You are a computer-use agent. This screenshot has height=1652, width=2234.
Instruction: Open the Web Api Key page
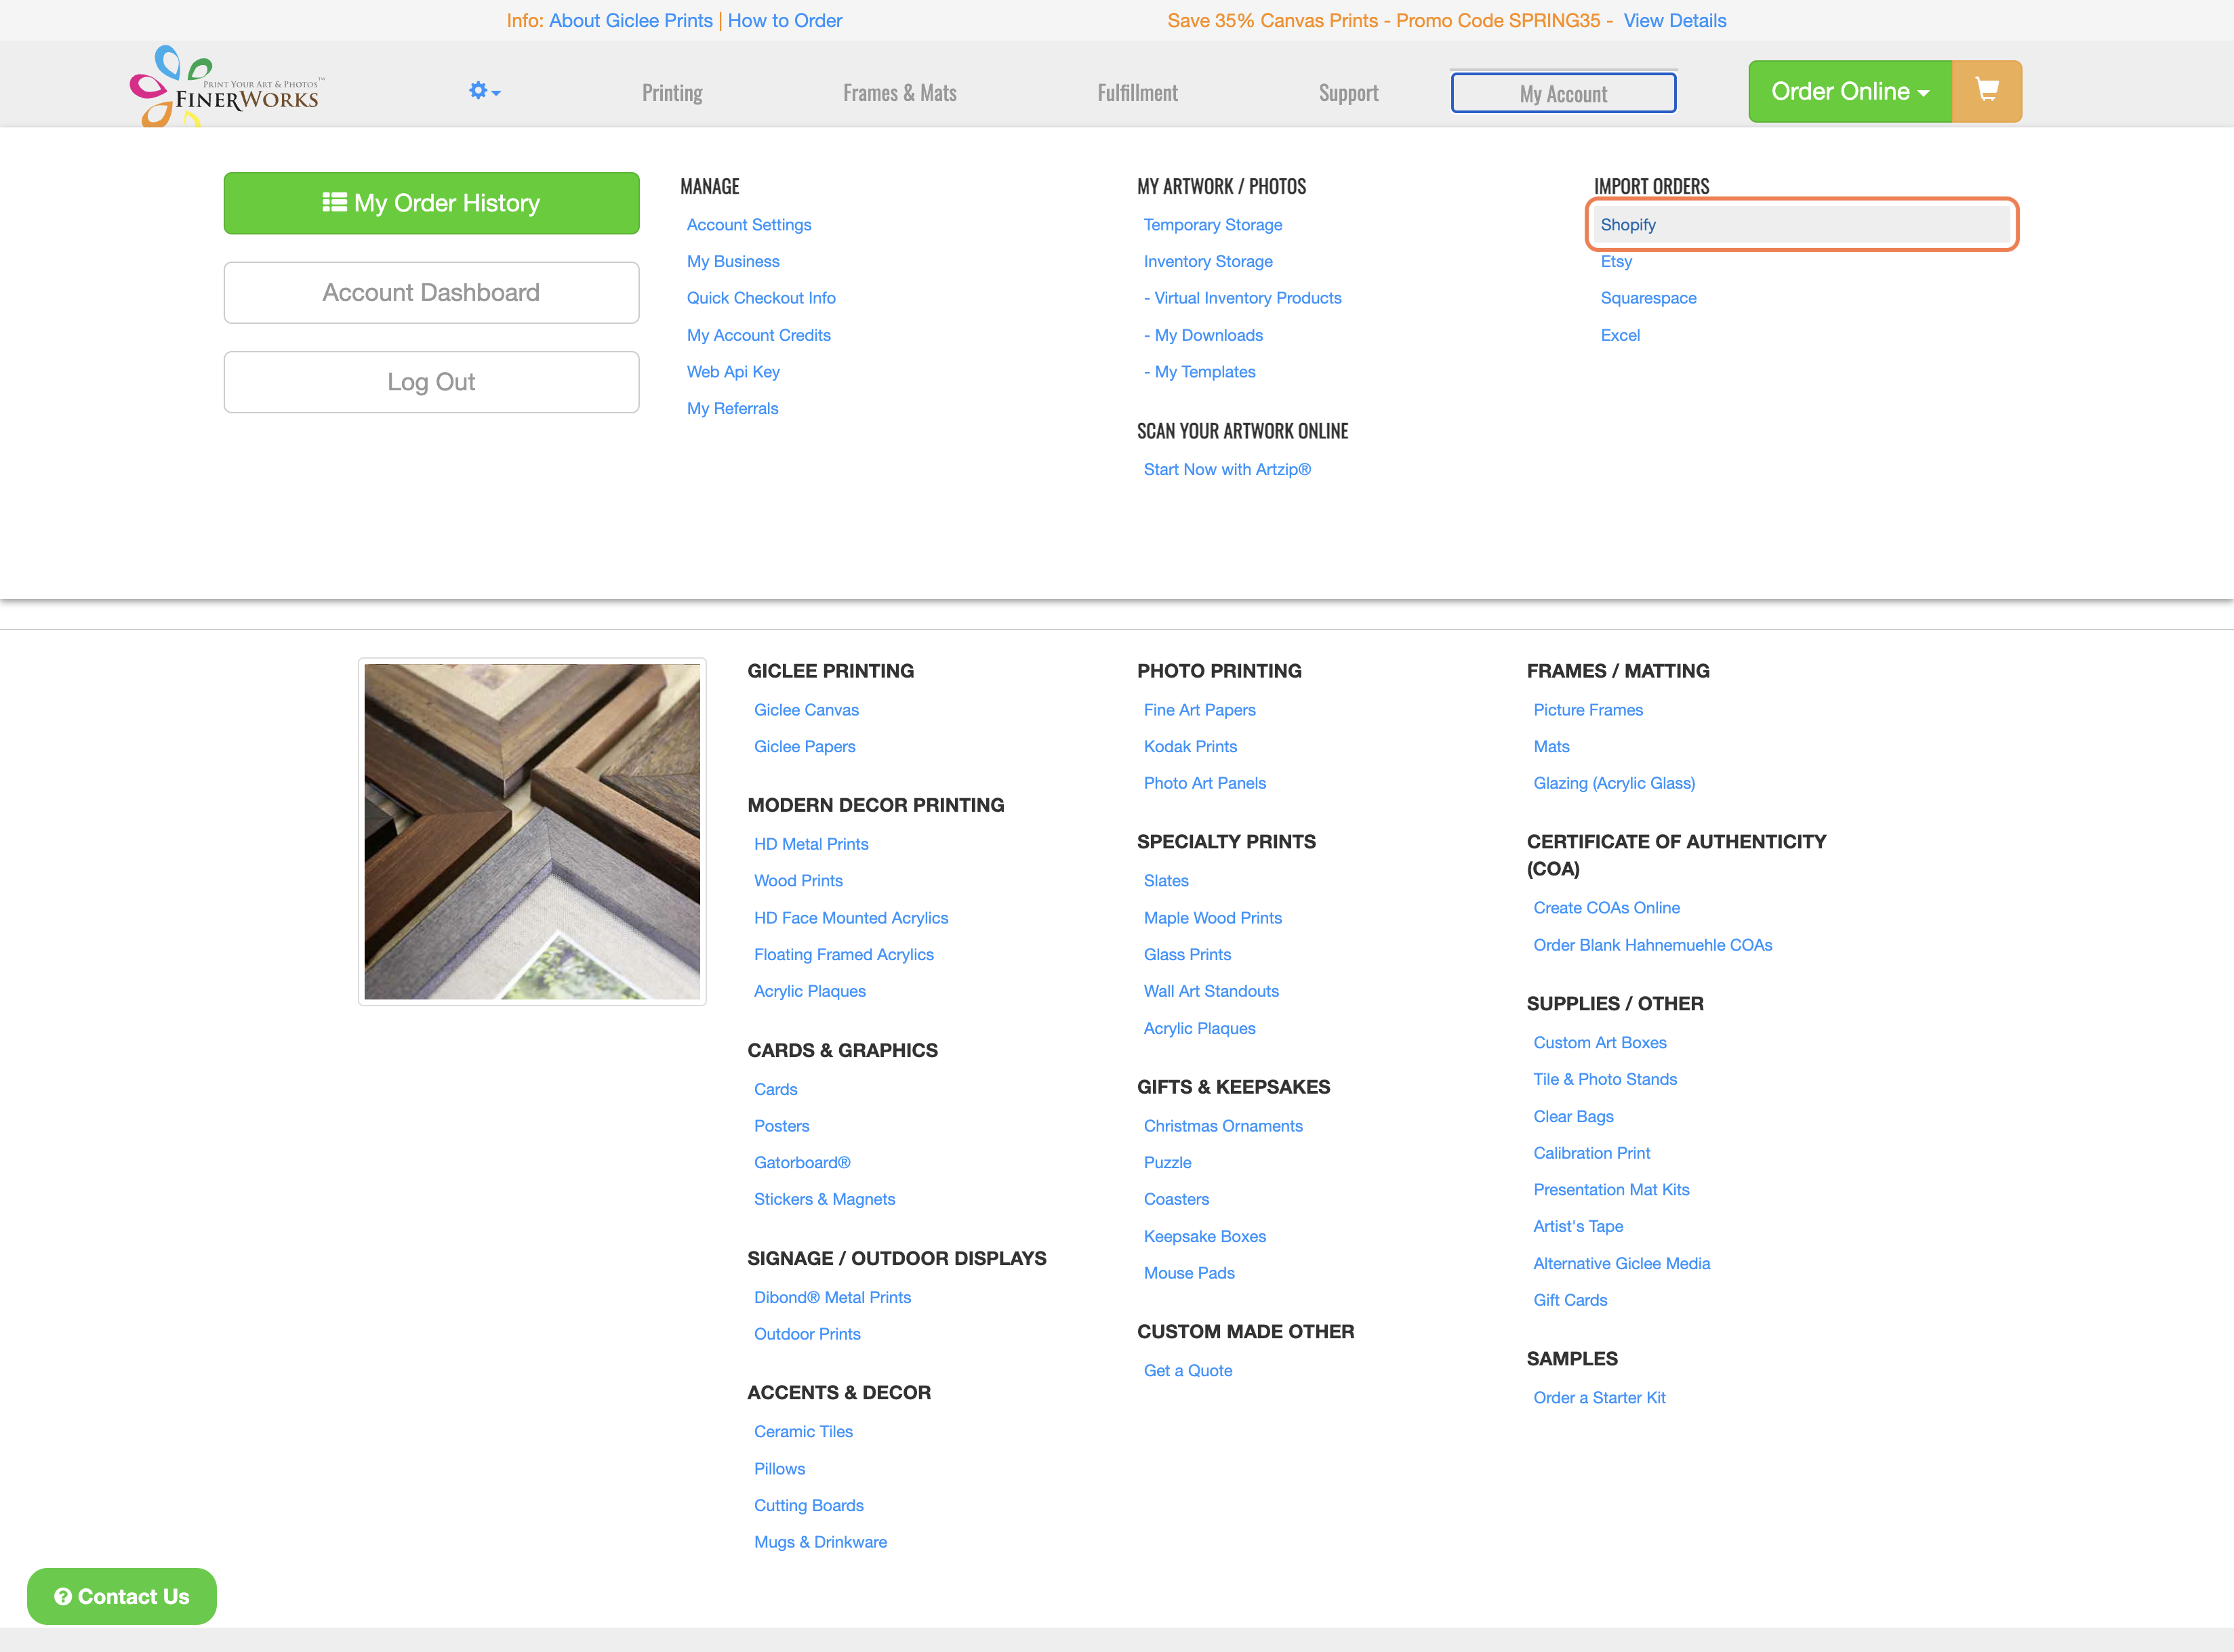click(733, 372)
